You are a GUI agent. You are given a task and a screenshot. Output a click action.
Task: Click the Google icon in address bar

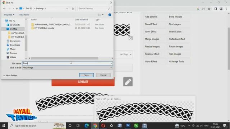pyautogui.click(x=198, y=9)
